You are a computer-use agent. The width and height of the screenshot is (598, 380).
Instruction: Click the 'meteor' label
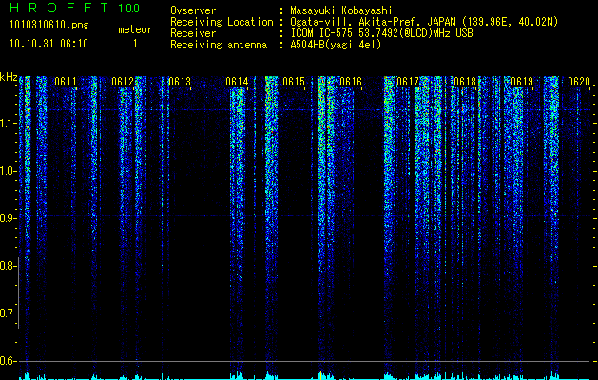(135, 29)
